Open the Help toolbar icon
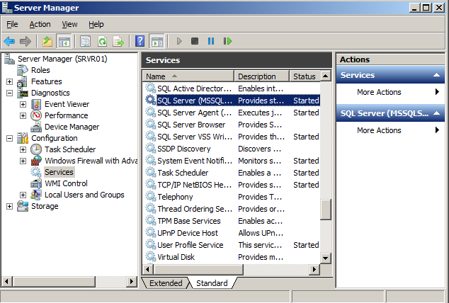 pos(140,42)
